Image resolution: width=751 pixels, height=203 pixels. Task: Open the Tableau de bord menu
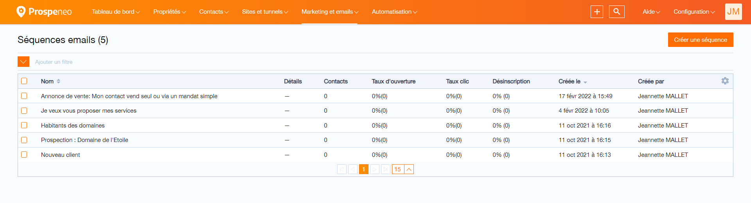click(116, 12)
